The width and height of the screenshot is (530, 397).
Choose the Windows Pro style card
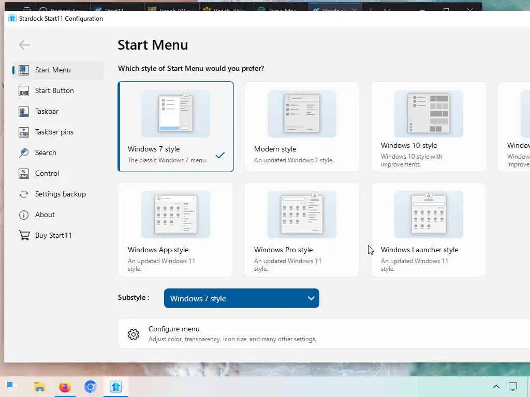tap(302, 230)
